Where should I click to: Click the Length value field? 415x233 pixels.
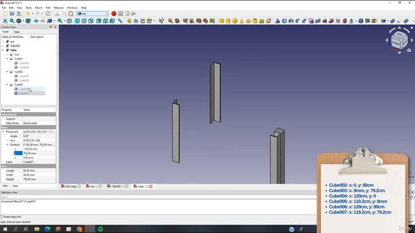(39, 170)
